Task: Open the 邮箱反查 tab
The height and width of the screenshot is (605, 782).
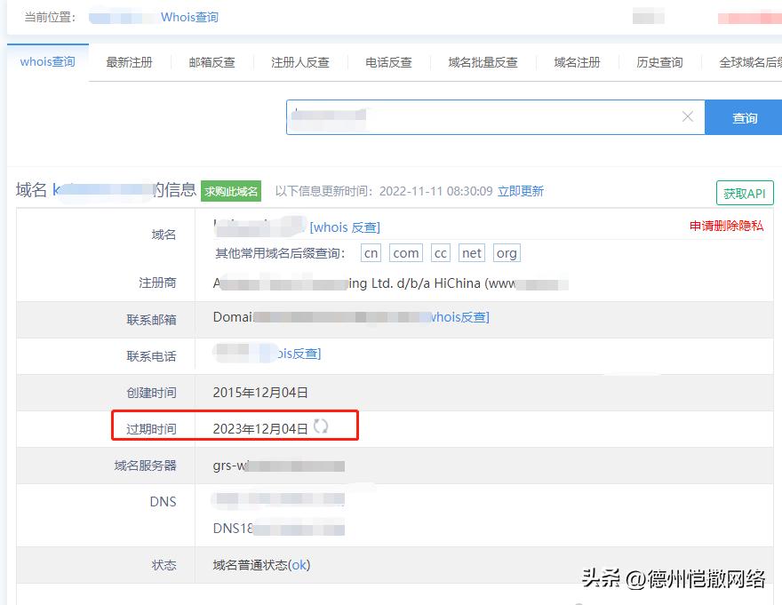Action: pos(211,62)
